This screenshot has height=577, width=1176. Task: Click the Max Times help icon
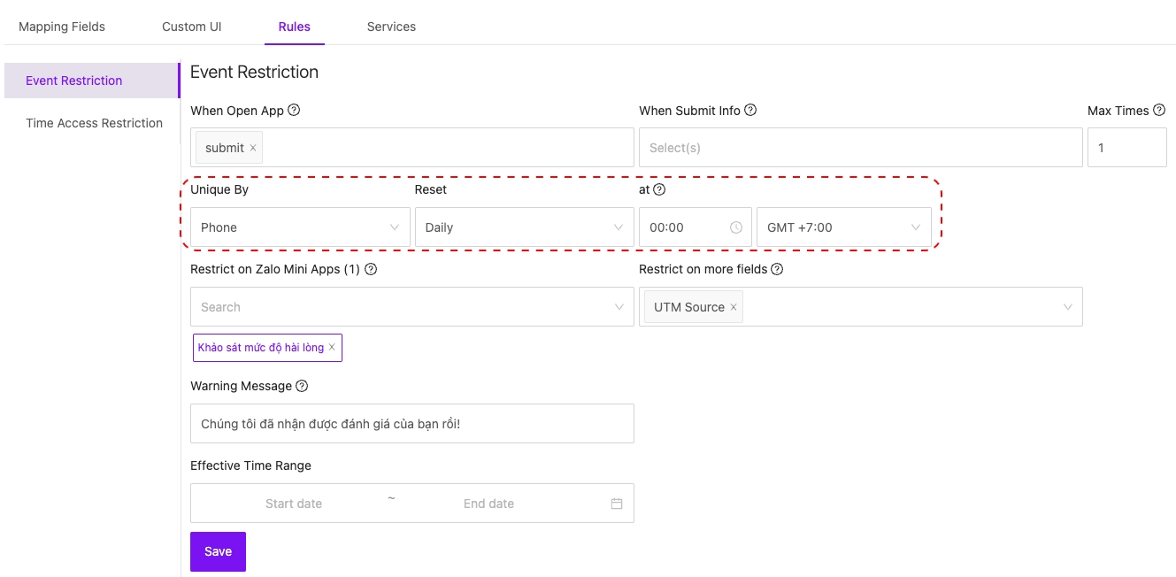(1159, 111)
